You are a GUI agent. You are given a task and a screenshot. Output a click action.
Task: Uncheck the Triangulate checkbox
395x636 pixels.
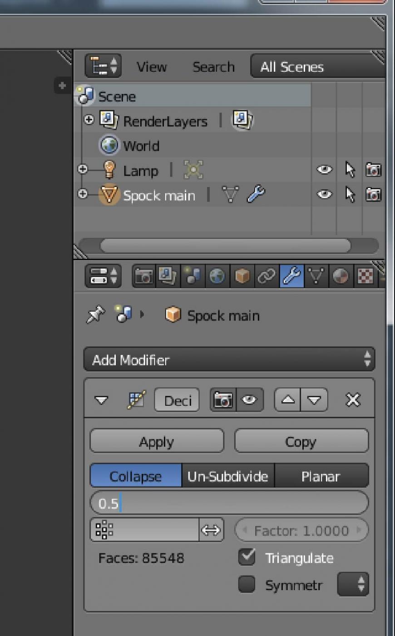[x=247, y=557]
